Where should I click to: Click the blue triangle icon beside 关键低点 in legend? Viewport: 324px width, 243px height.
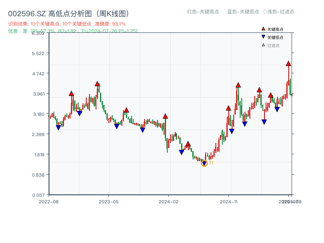263,37
